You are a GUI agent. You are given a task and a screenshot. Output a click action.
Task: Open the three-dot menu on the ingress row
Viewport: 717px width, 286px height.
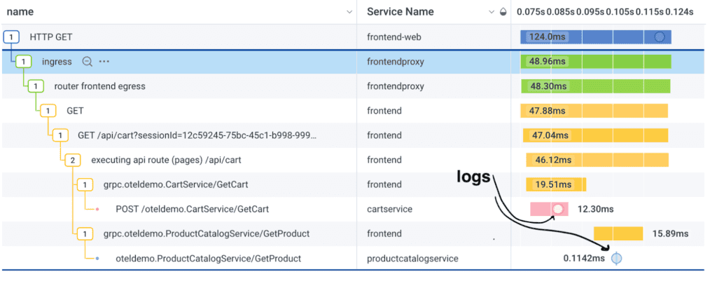[104, 62]
